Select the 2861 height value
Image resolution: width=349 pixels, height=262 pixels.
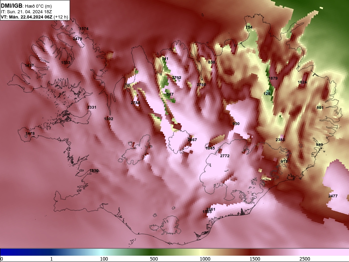pos(211,209)
